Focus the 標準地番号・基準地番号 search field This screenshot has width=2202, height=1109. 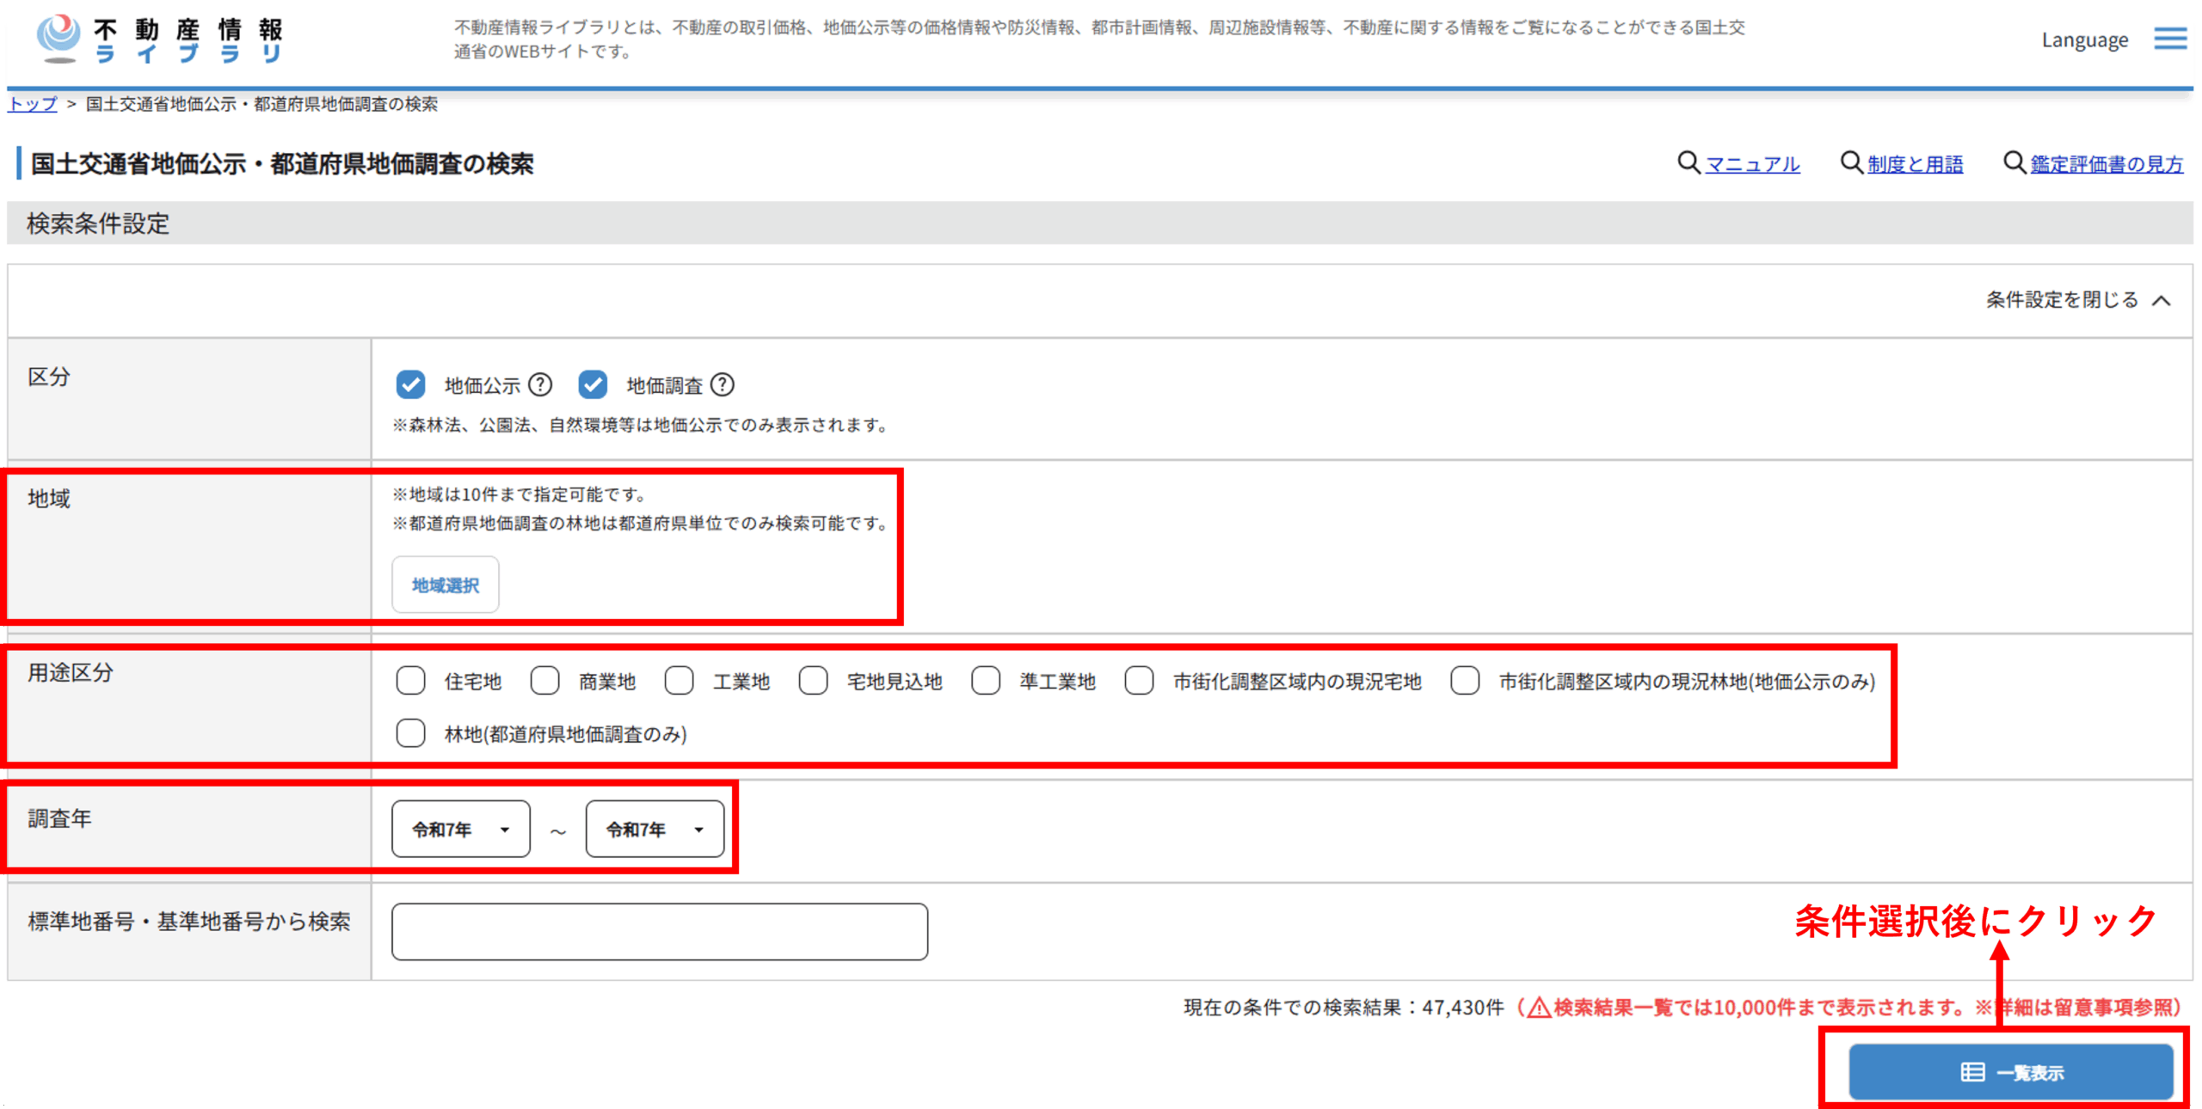(x=659, y=931)
